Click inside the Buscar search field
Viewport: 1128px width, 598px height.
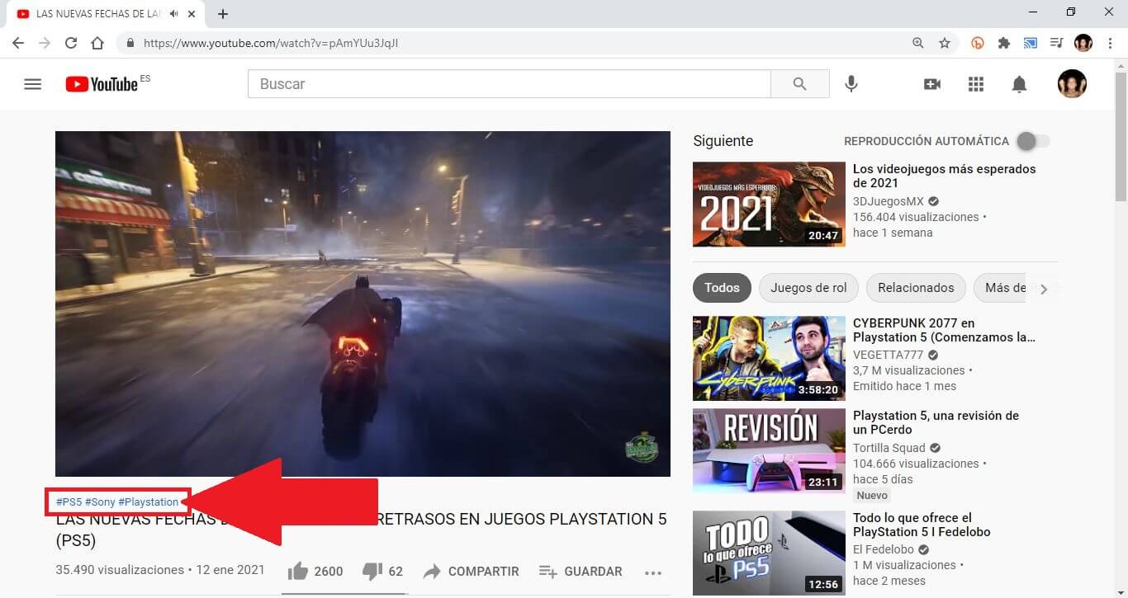(509, 83)
